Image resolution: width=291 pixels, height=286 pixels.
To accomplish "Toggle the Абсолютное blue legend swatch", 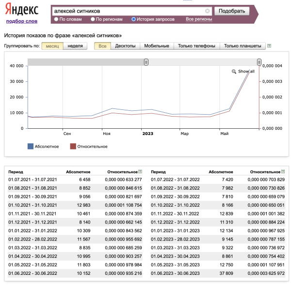I will point(31,146).
